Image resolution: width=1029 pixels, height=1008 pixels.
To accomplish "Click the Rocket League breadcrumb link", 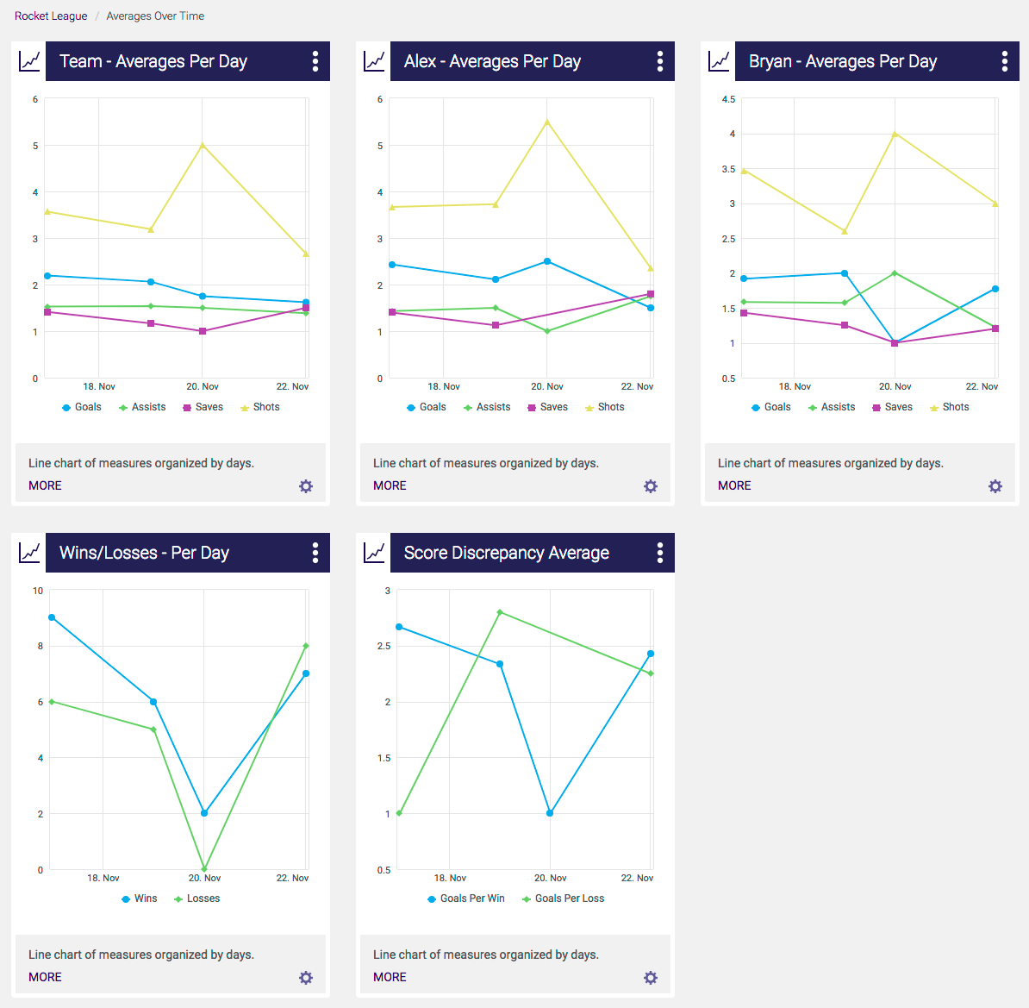I will coord(50,16).
